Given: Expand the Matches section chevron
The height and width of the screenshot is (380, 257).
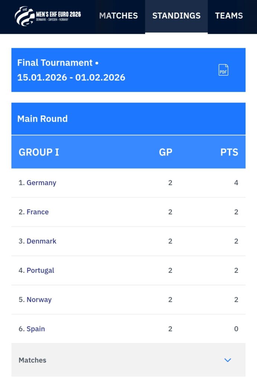Looking at the screenshot, I should (x=228, y=360).
